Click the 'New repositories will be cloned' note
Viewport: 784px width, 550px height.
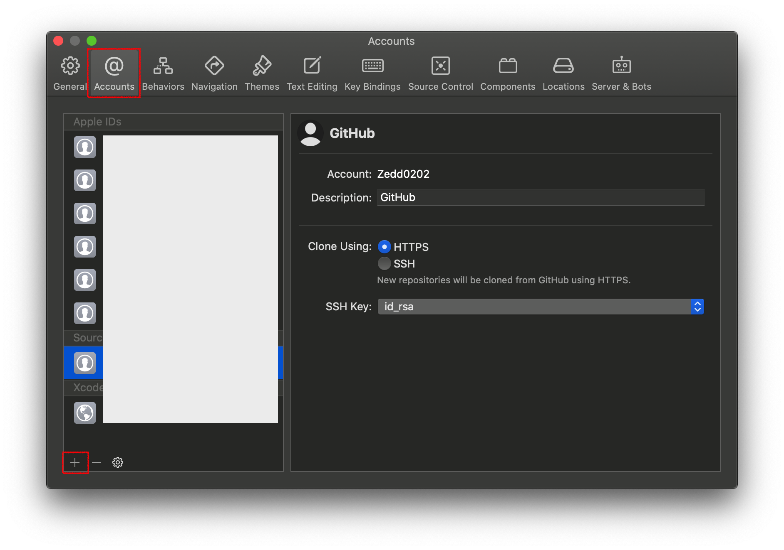[504, 280]
